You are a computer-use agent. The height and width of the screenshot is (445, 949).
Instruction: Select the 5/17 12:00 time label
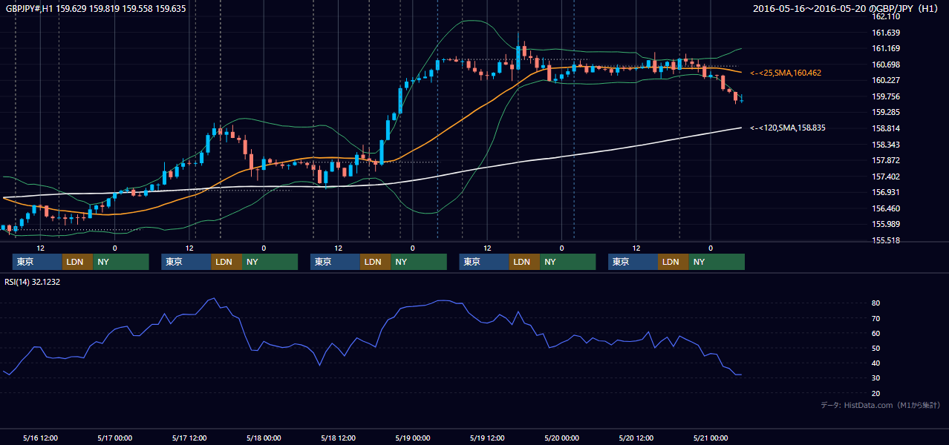pos(189,438)
